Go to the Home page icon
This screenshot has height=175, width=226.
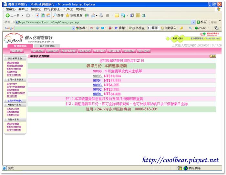[48, 15]
